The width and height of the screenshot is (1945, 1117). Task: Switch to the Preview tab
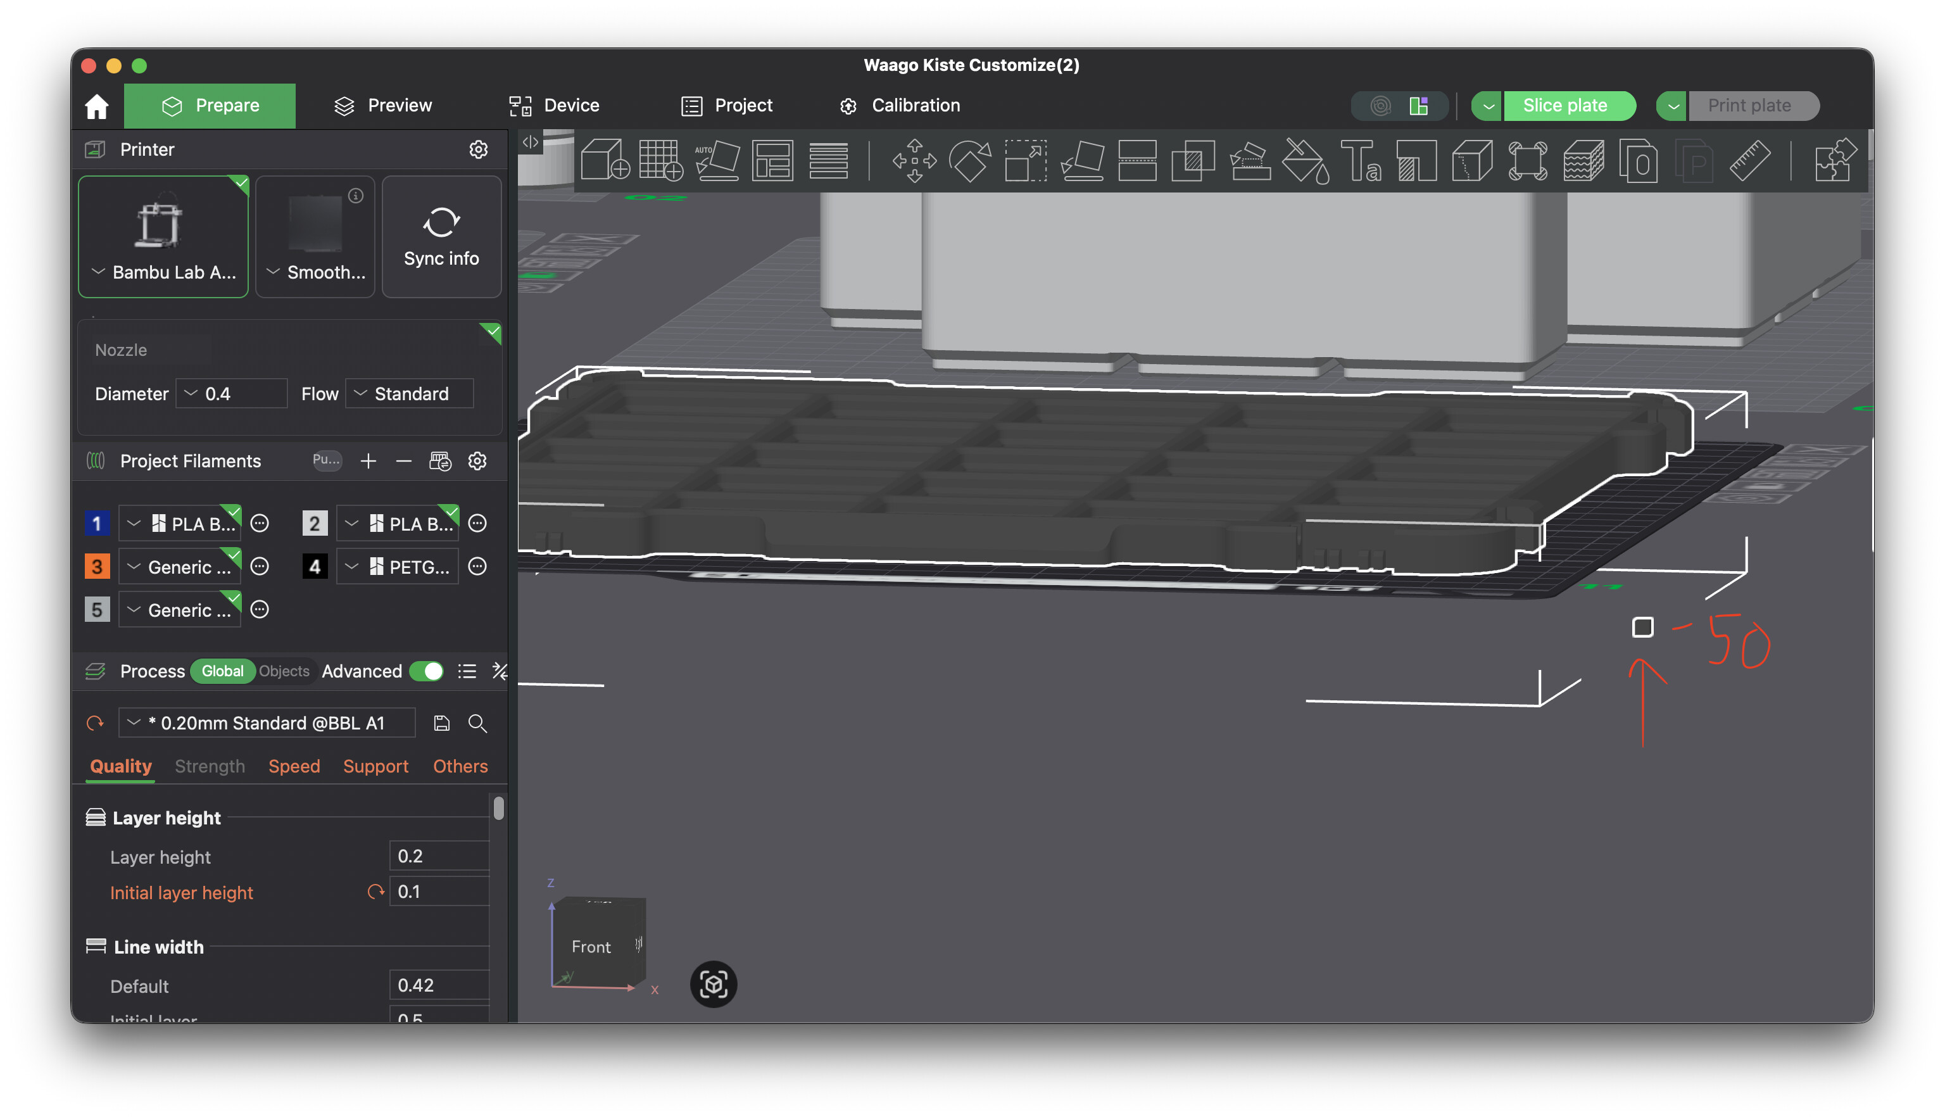pos(384,106)
